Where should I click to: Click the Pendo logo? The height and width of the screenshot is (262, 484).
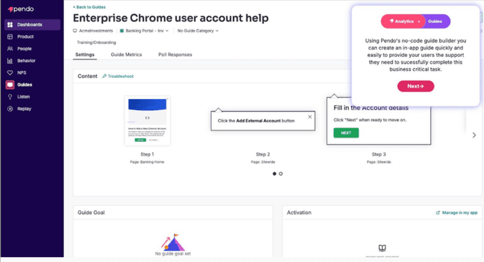21,9
